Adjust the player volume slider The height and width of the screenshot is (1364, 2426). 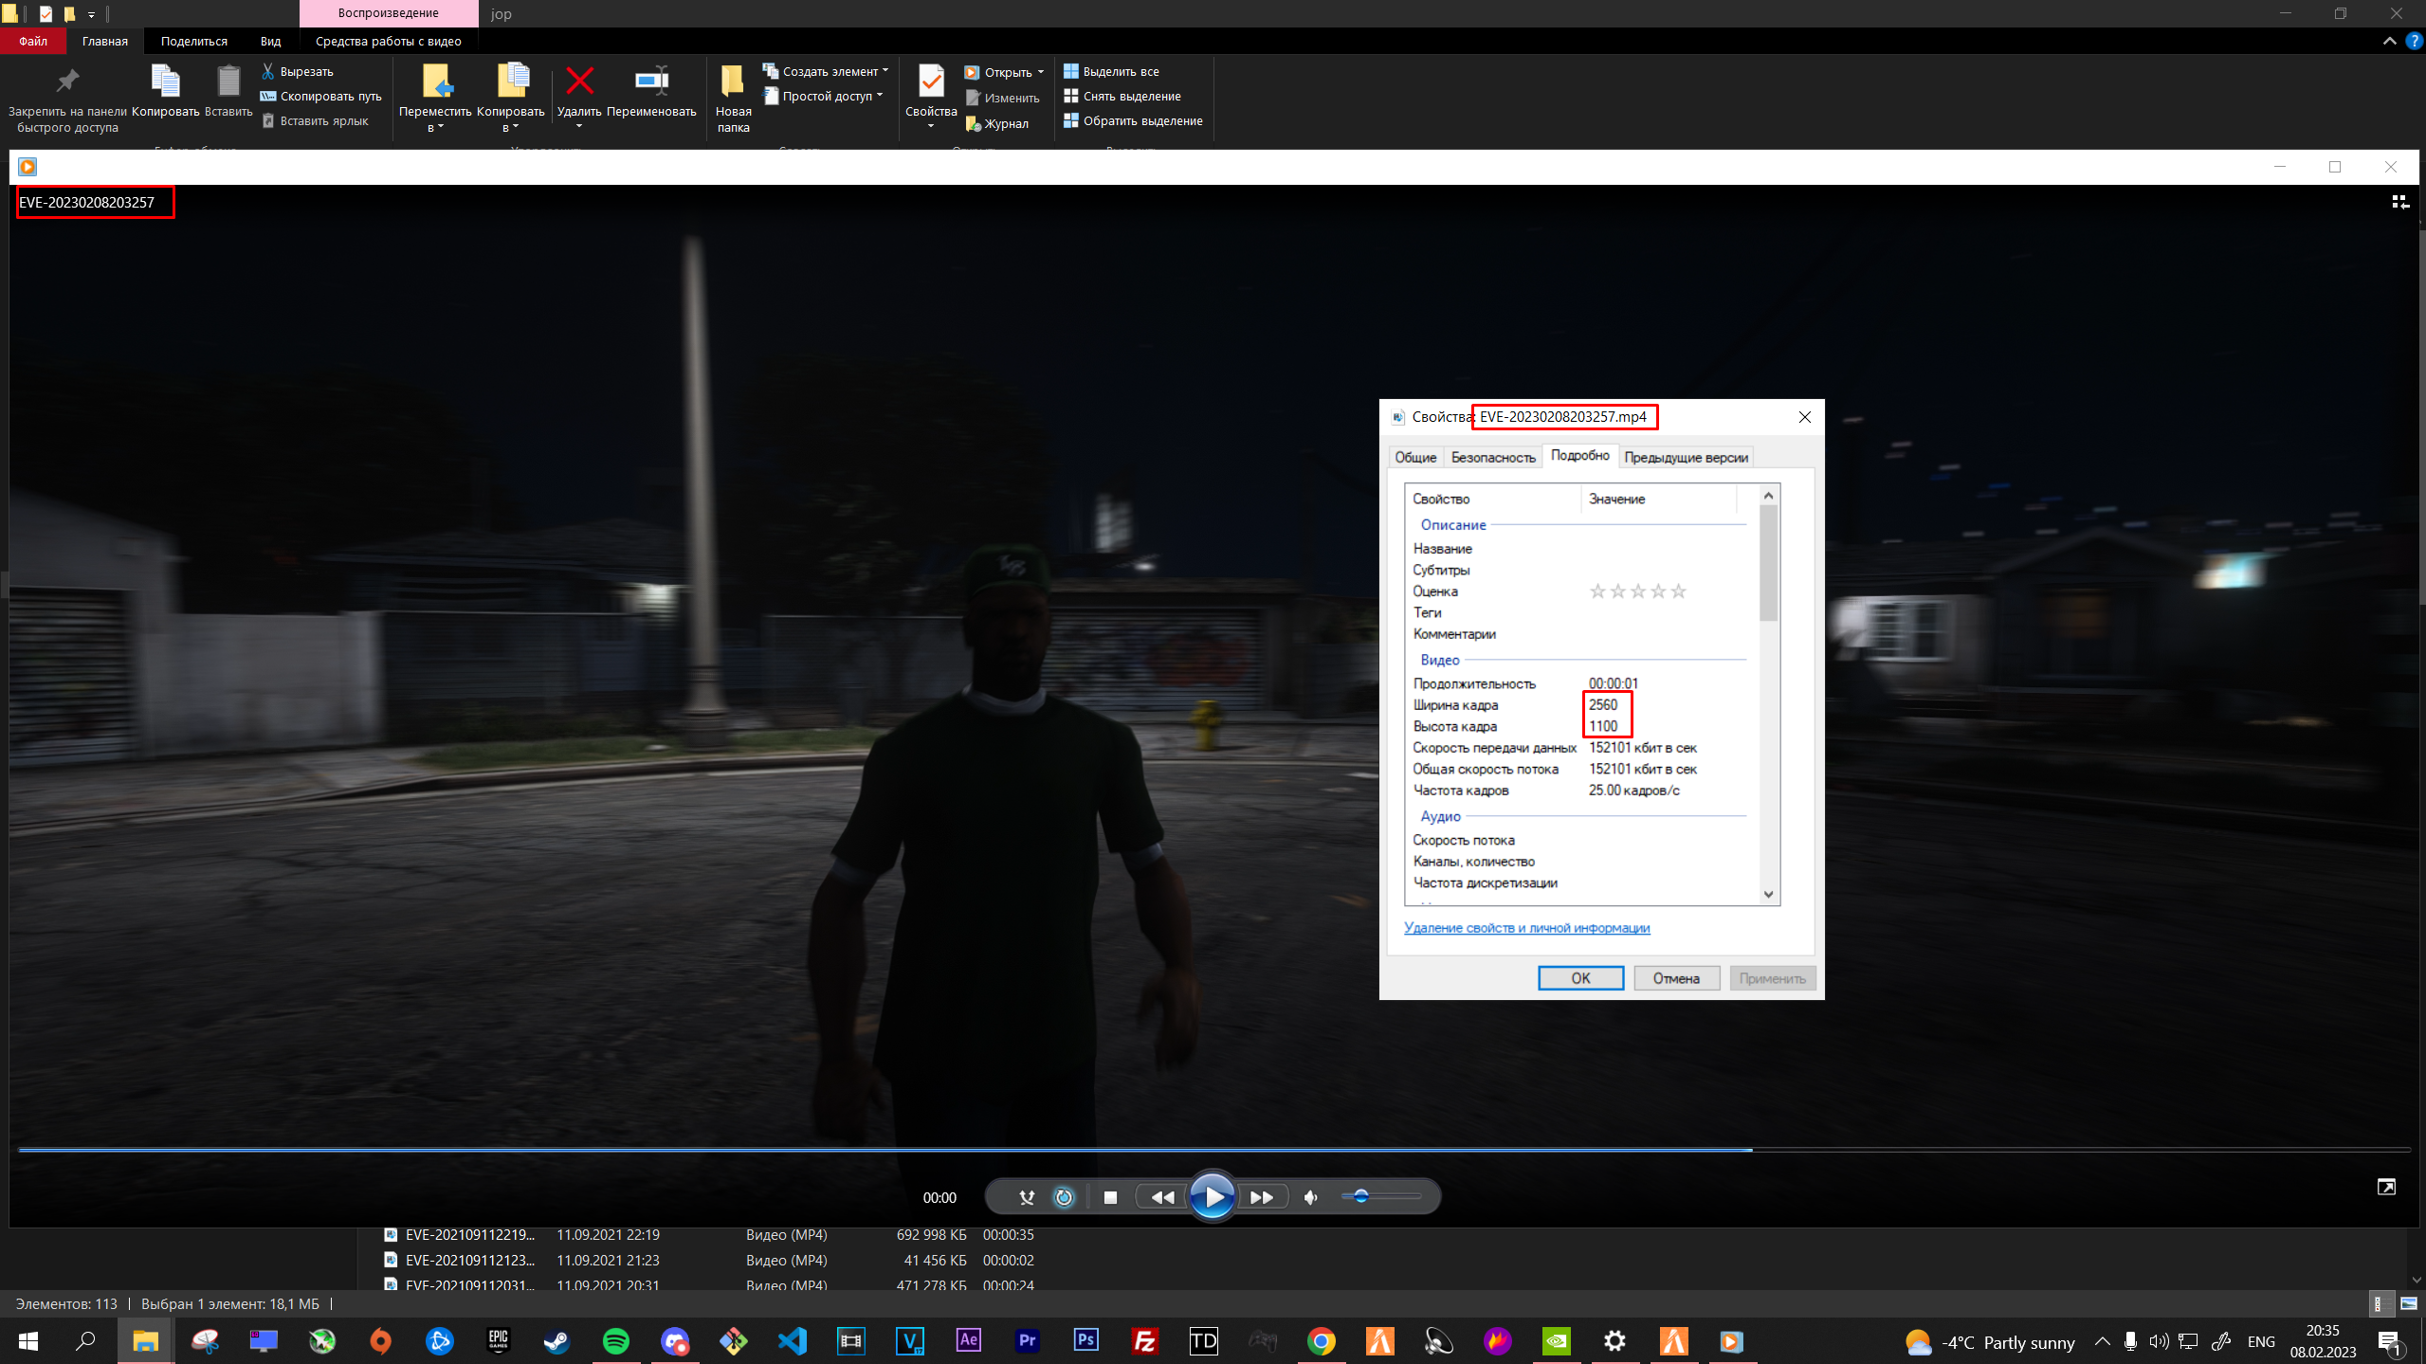[x=1381, y=1196]
